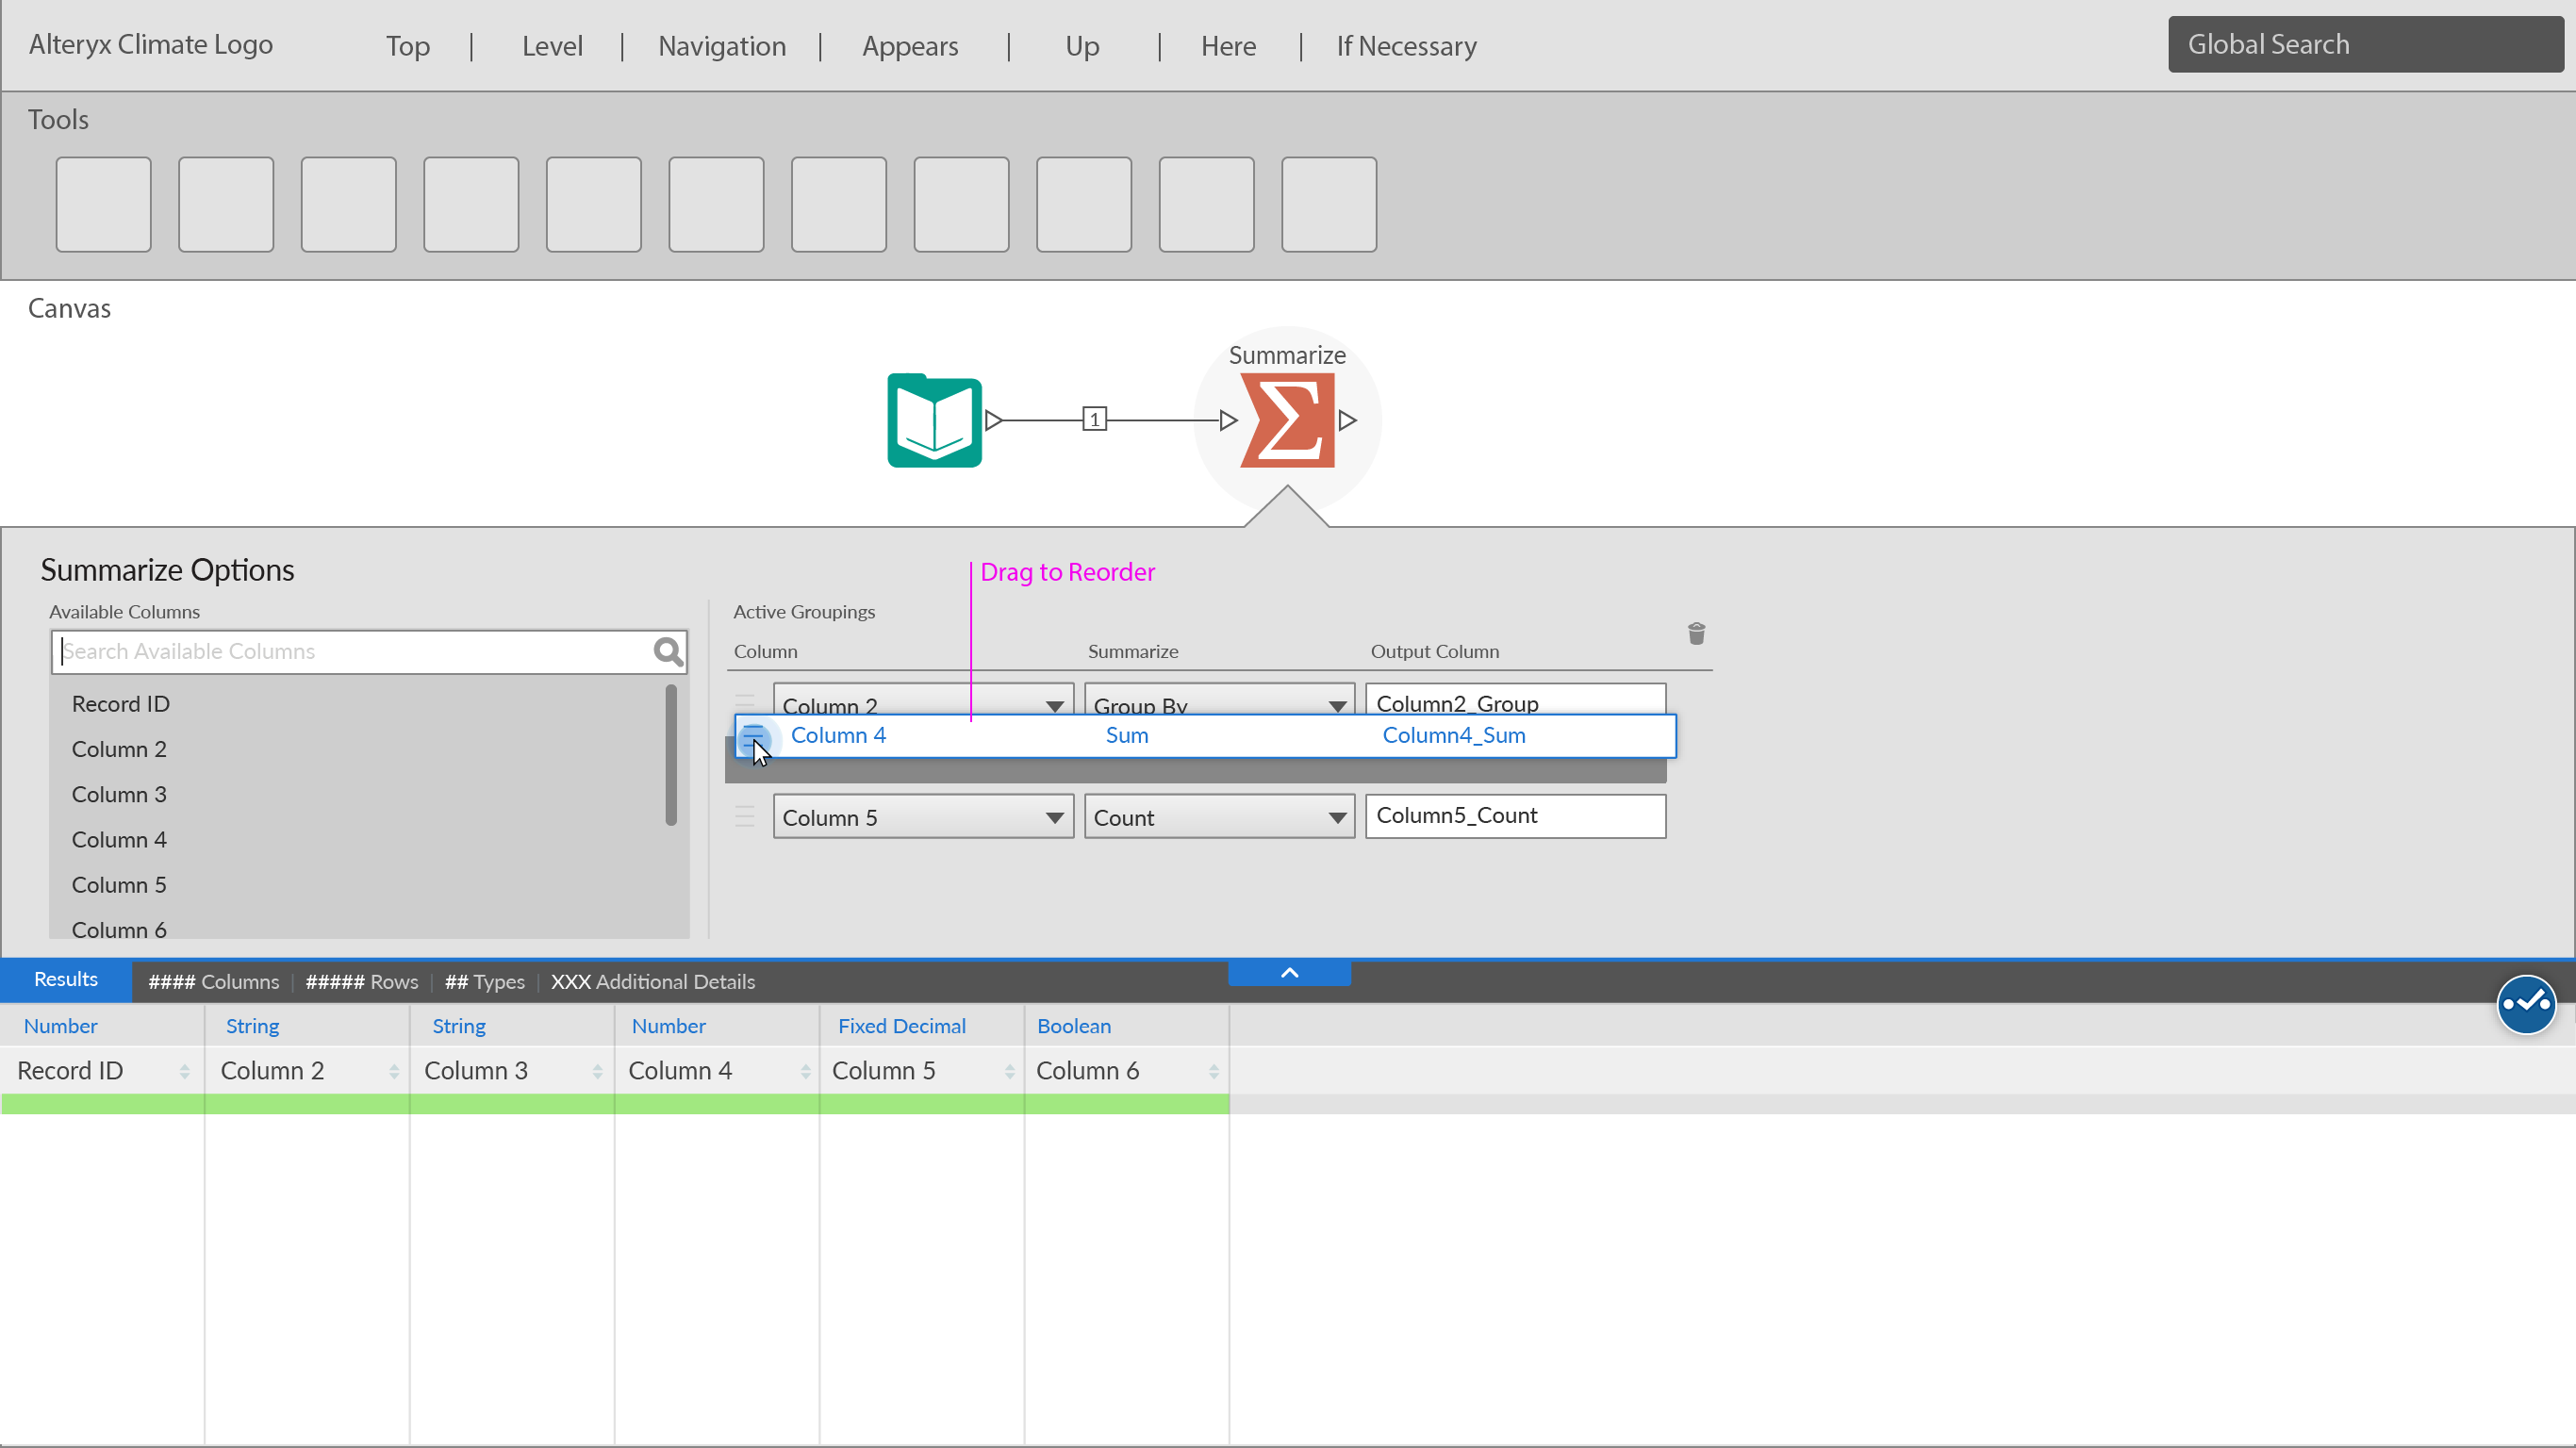The width and height of the screenshot is (2576, 1448).
Task: Click the Summarize sigma tool icon
Action: point(1287,420)
